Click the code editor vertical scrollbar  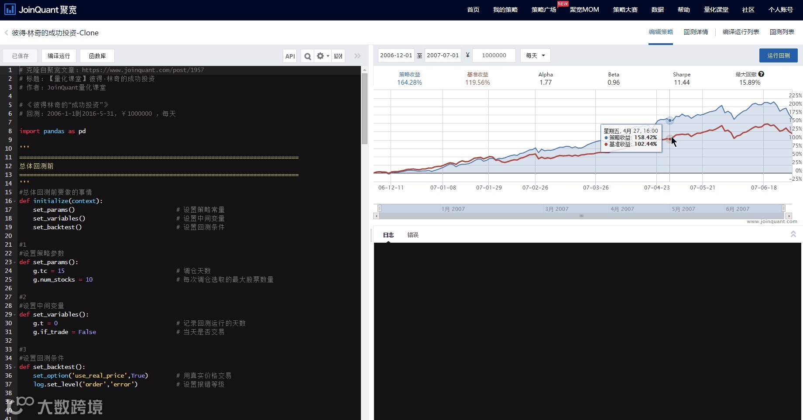pos(364,109)
